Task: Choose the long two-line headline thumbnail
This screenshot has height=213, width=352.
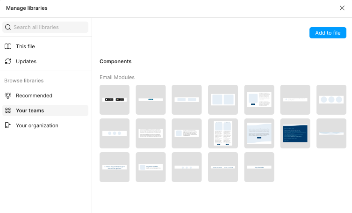Action: click(x=115, y=167)
